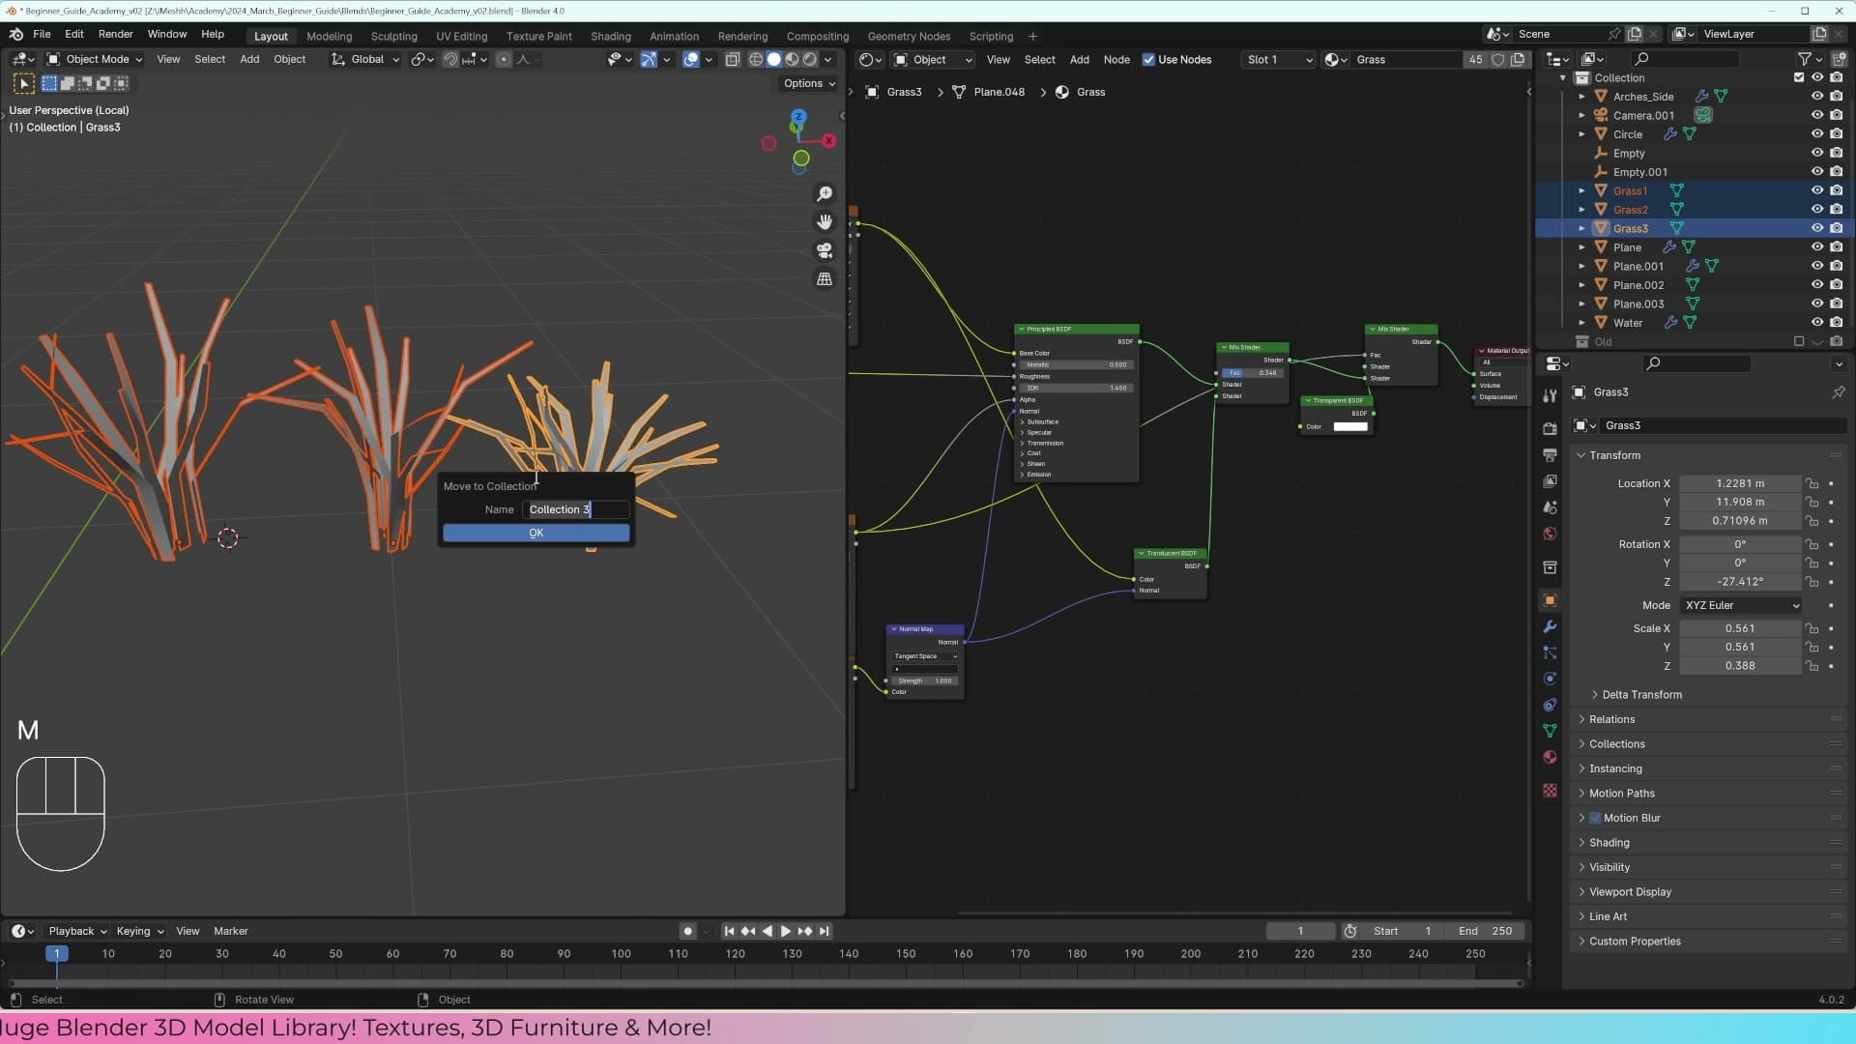
Task: Toggle camera view gizmo in viewport
Action: tap(825, 250)
